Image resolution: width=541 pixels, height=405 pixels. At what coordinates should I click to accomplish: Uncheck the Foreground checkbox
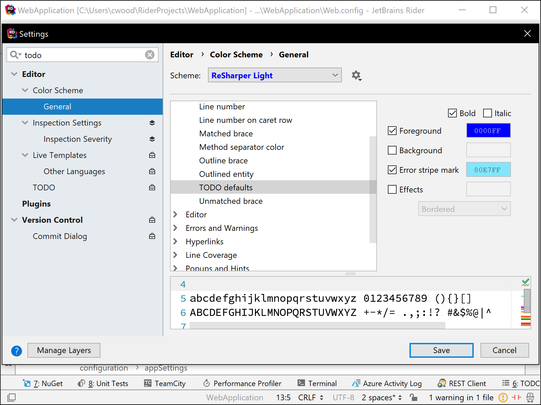392,131
